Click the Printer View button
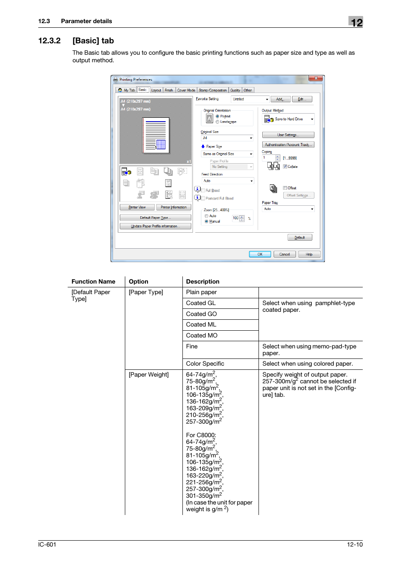Image resolution: width=401 pixels, height=568 pixels. (137, 207)
